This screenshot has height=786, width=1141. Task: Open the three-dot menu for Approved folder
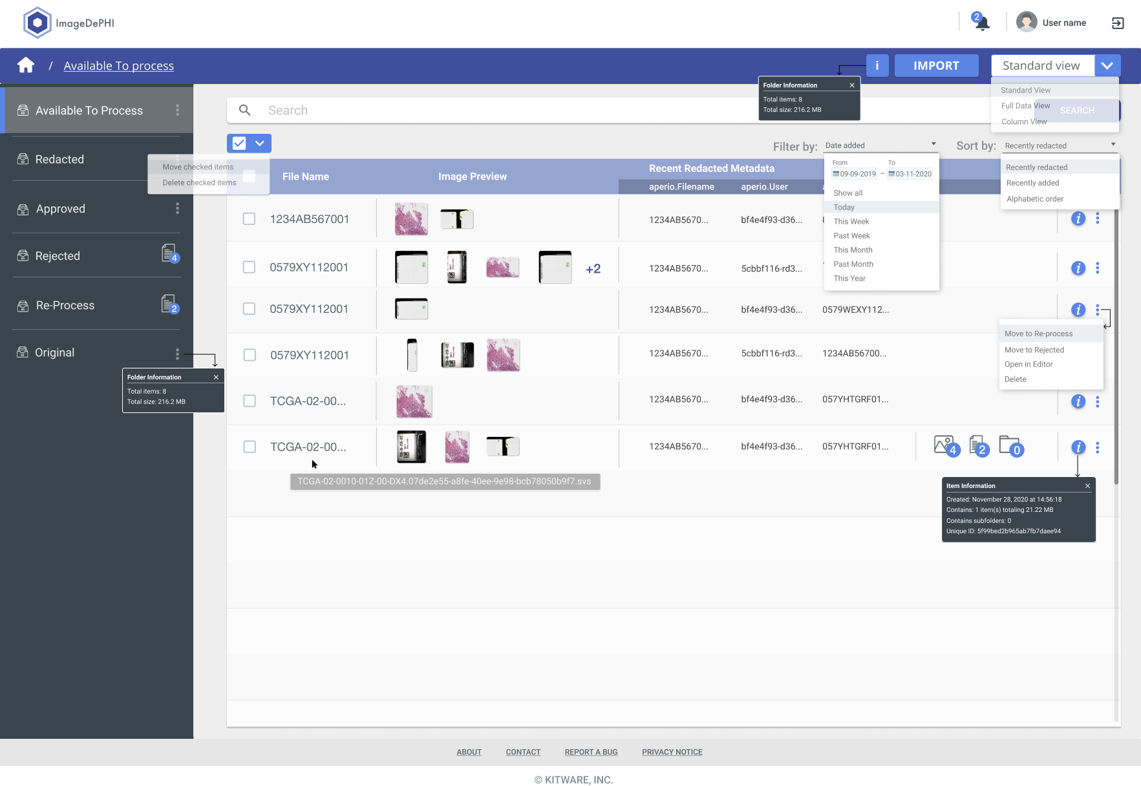tap(177, 208)
